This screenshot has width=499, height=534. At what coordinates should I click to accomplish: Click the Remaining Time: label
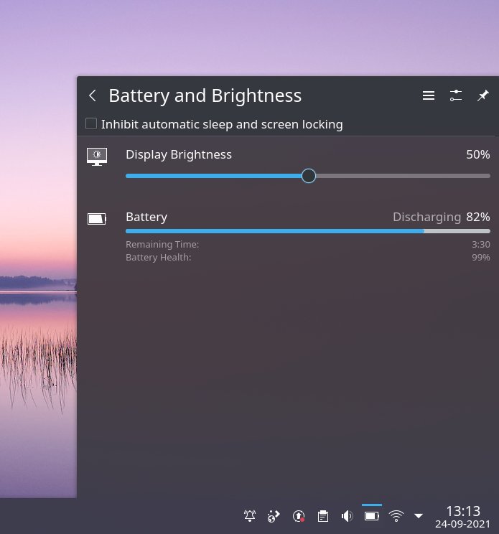point(162,245)
